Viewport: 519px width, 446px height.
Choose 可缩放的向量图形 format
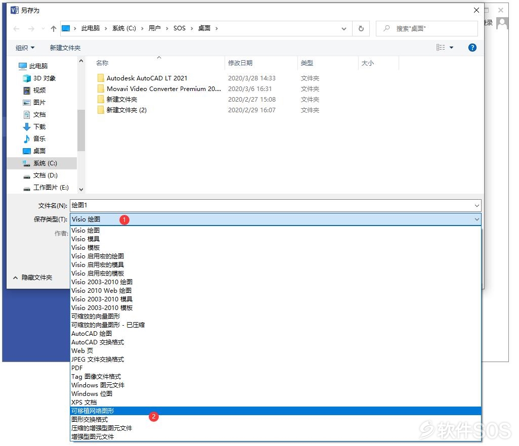(275, 317)
